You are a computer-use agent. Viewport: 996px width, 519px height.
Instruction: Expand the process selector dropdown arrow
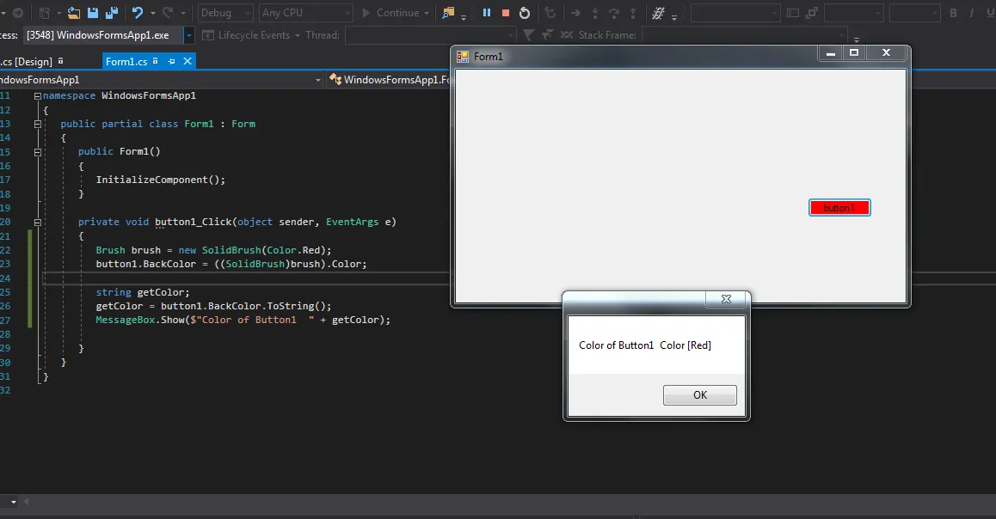tap(189, 35)
